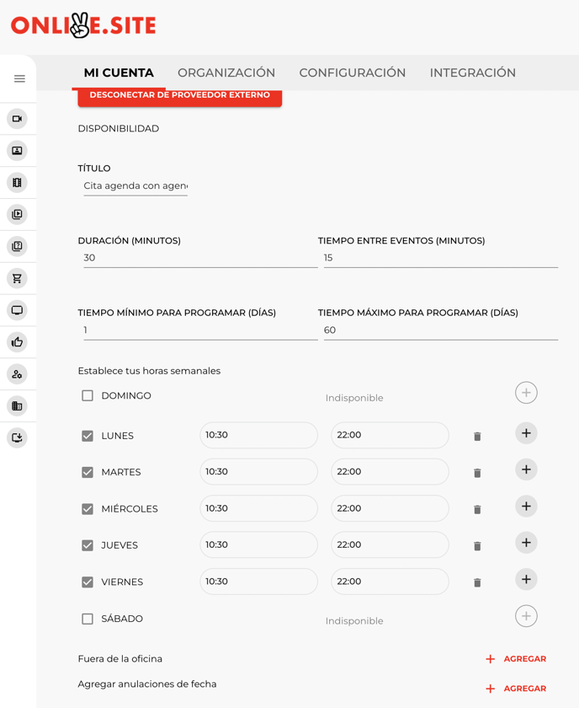
Task: Remove Miércoles hours with trash icon
Action: [x=477, y=510]
